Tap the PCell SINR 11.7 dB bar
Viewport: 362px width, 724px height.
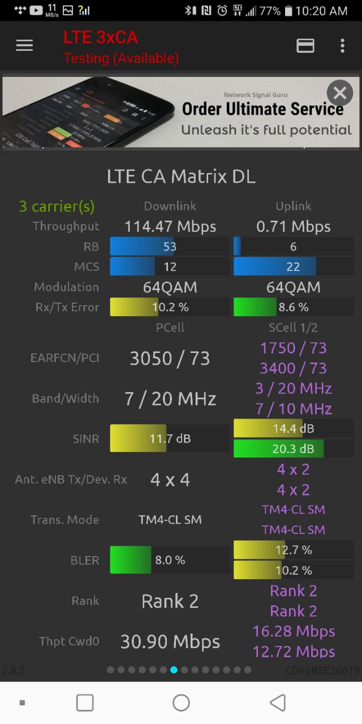[170, 438]
